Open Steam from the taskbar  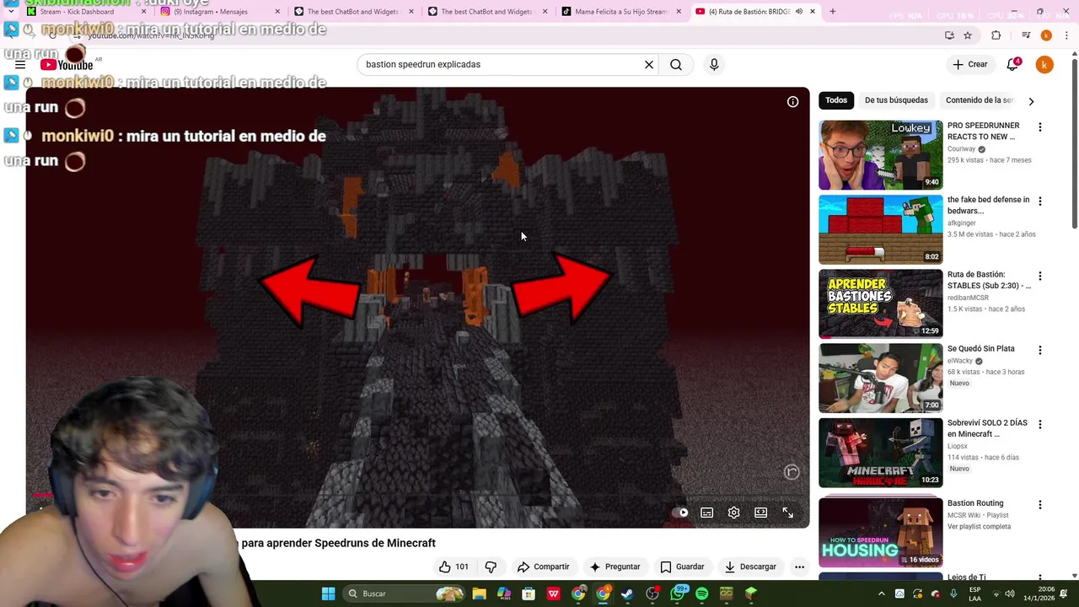pyautogui.click(x=627, y=594)
